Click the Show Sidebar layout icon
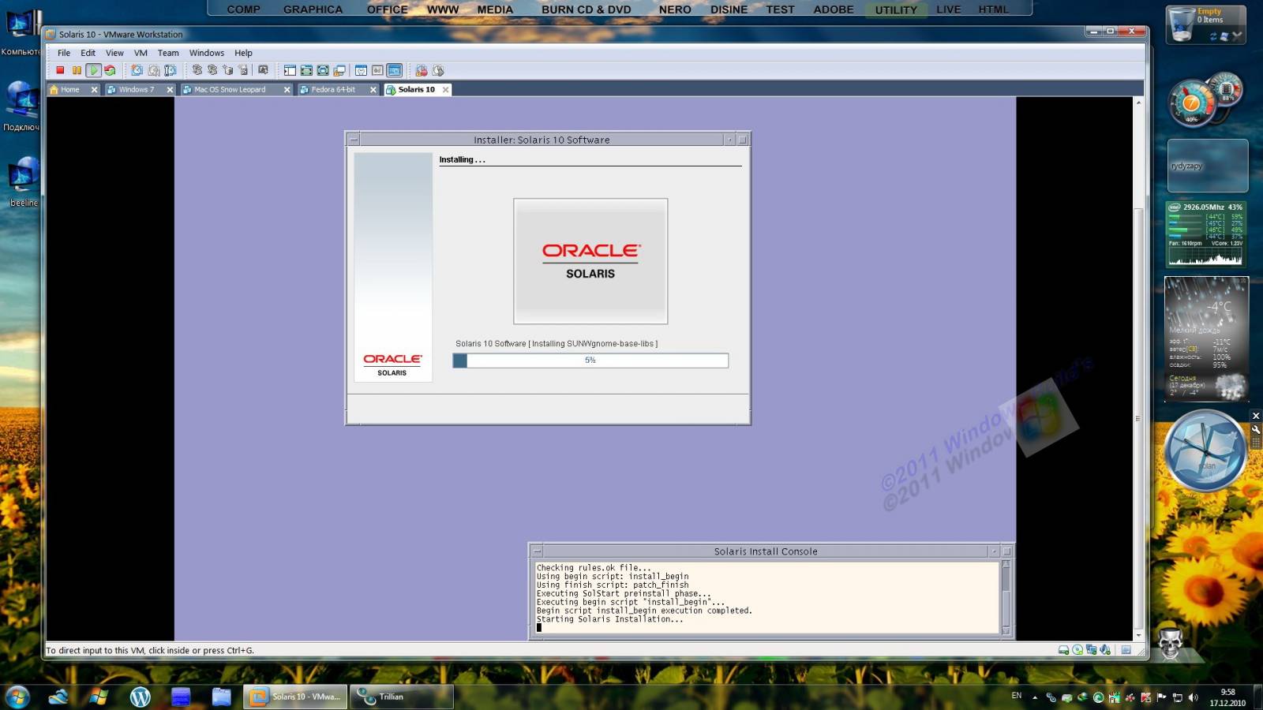This screenshot has height=710, width=1263. point(290,70)
